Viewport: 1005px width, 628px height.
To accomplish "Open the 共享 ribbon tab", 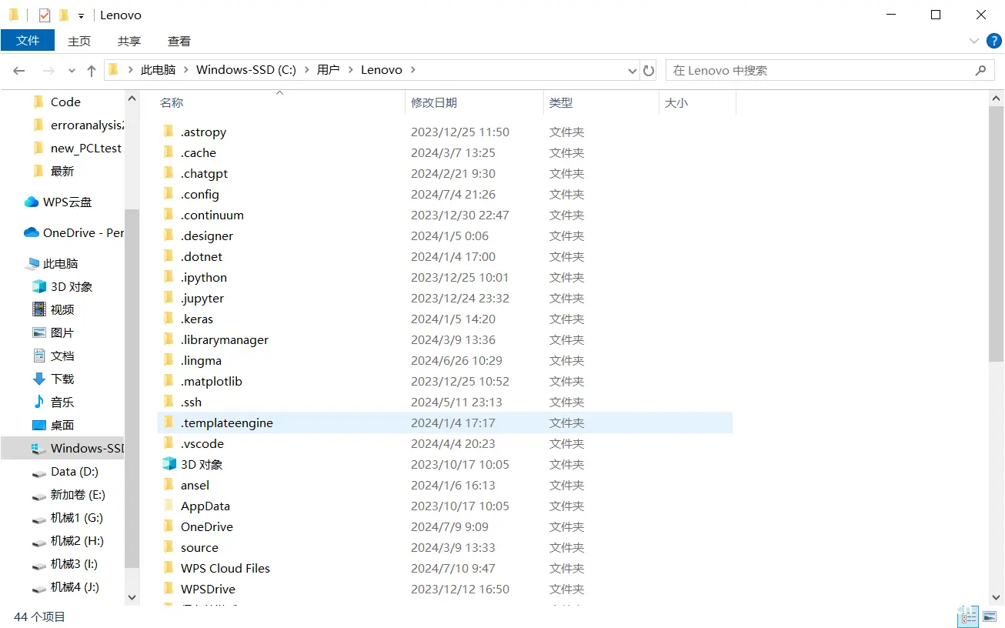I will [x=129, y=41].
